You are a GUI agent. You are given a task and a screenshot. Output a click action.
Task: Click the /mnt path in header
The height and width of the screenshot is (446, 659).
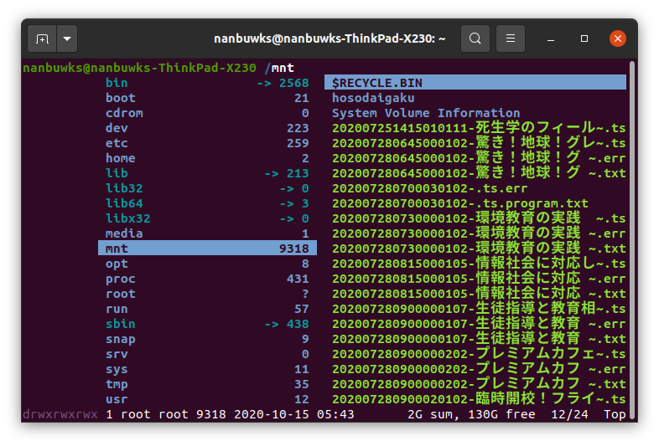coord(279,68)
